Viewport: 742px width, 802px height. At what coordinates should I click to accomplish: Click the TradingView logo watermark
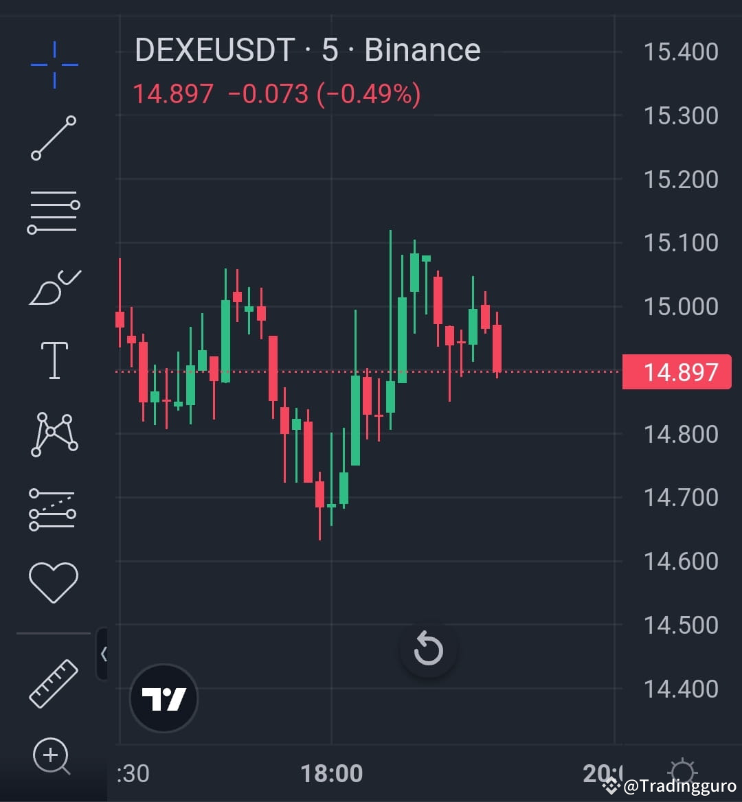(x=163, y=697)
